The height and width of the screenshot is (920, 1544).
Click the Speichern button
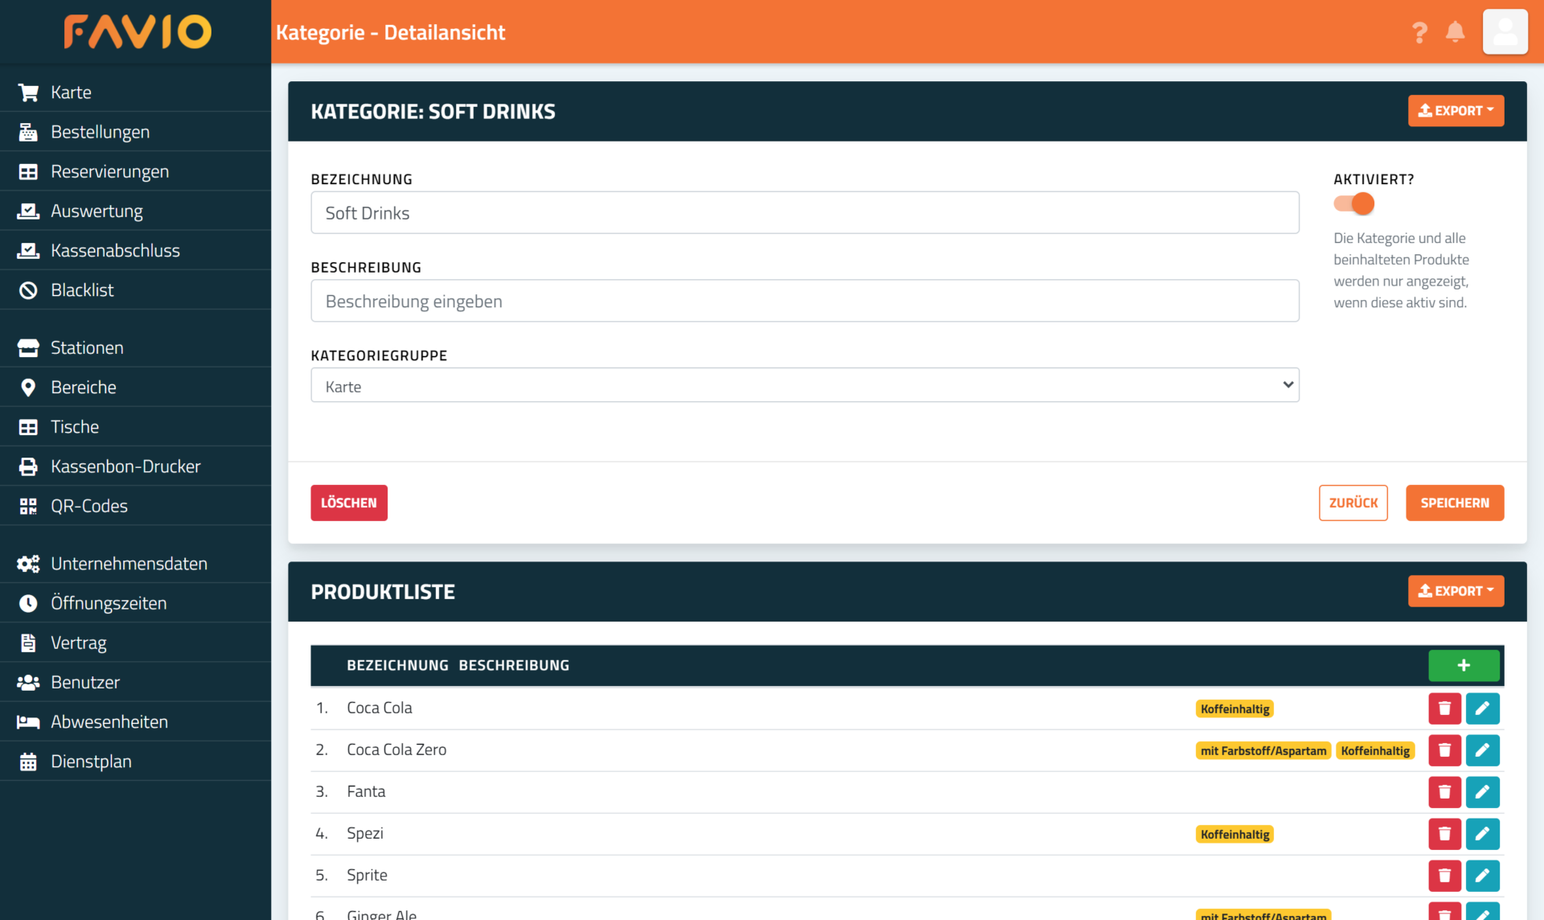pyautogui.click(x=1454, y=503)
